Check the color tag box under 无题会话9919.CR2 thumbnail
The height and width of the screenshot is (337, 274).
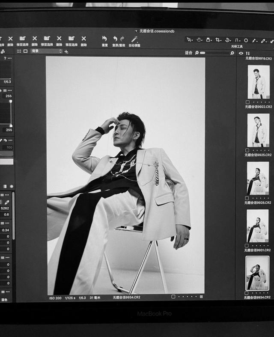(x=247, y=102)
